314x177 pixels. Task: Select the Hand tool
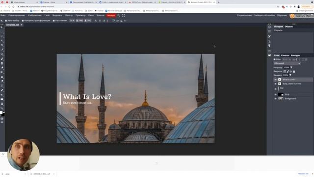click(x=2, y=104)
